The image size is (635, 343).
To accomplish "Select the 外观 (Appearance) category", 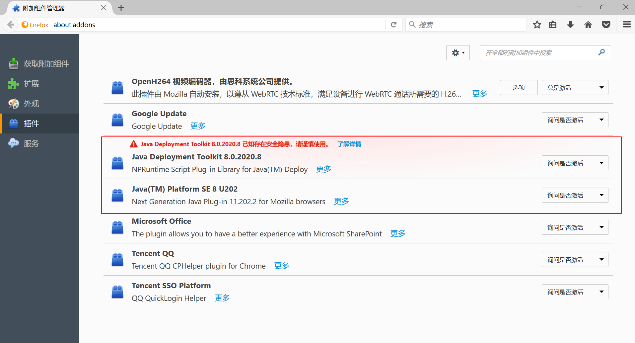I will pyautogui.click(x=32, y=104).
